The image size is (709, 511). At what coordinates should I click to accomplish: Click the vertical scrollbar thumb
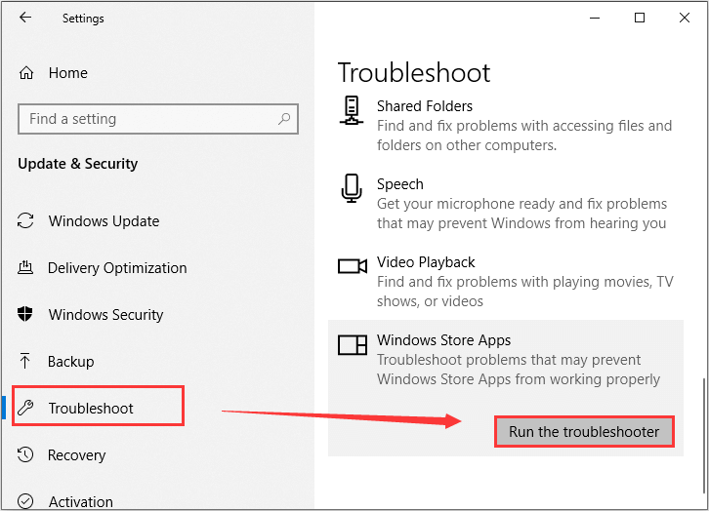coord(703,436)
